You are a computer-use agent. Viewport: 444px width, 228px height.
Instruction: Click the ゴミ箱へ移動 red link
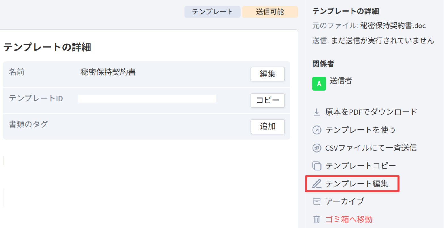click(349, 219)
